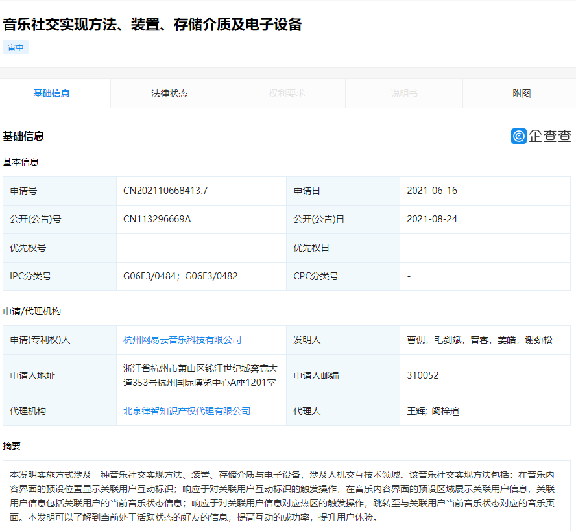Click the applicant postal code 310052
576x531 pixels.
click(x=422, y=375)
